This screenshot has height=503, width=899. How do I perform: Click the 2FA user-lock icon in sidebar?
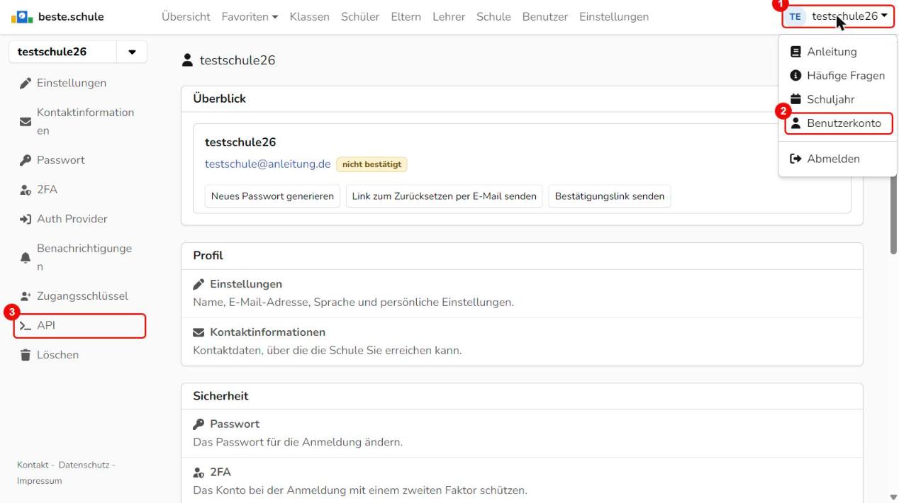tap(25, 190)
